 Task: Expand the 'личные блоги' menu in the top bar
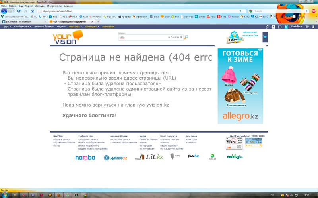tap(44, 27)
